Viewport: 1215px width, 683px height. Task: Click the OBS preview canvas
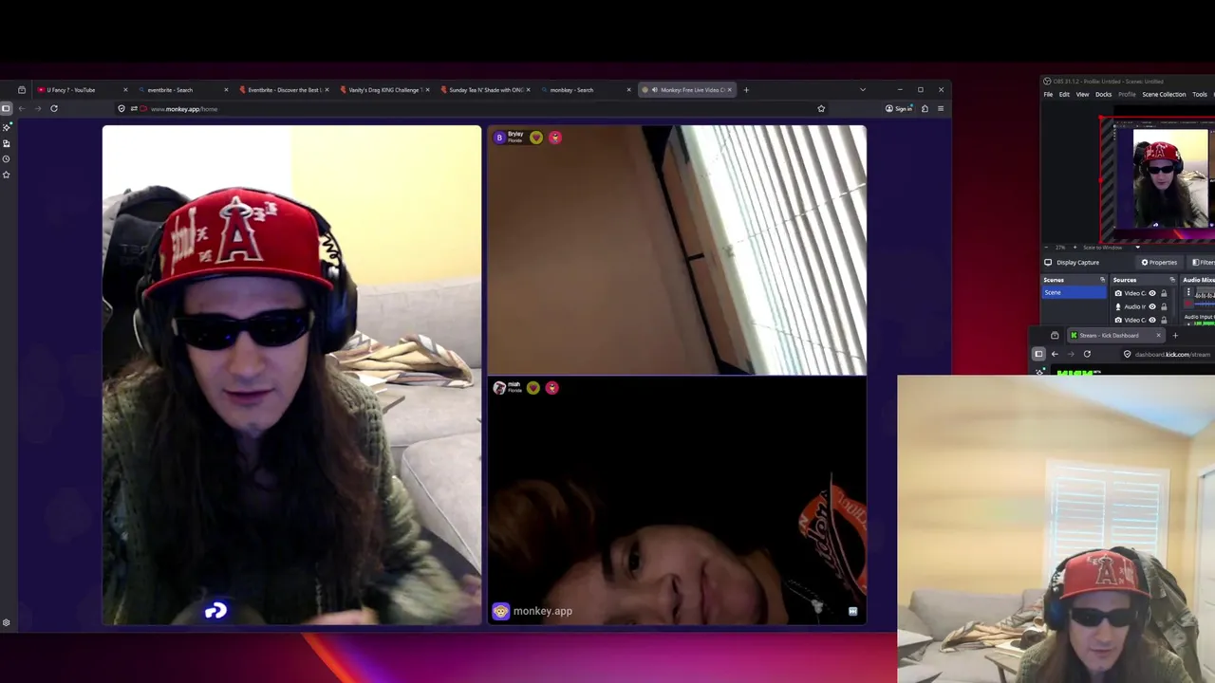pos(1157,179)
